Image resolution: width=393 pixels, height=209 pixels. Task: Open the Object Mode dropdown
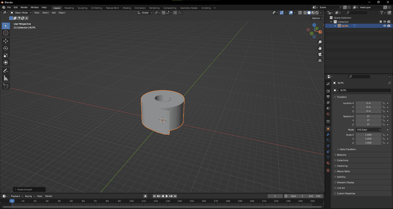point(21,13)
